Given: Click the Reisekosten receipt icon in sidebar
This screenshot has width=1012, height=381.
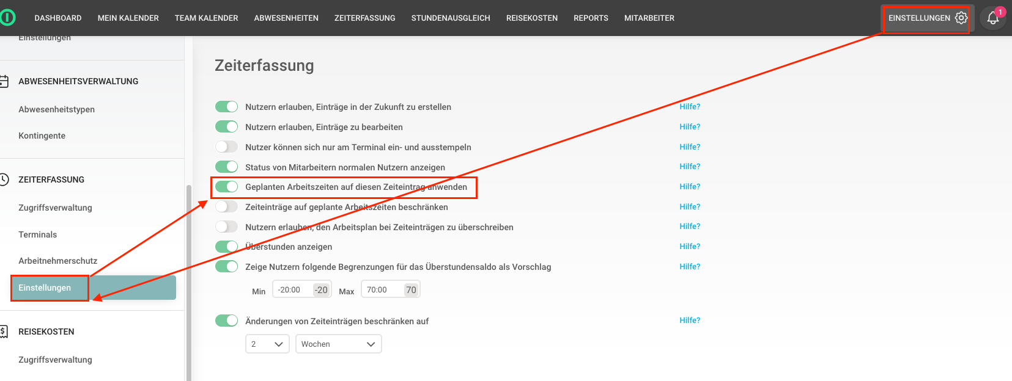Looking at the screenshot, I should click(x=4, y=332).
